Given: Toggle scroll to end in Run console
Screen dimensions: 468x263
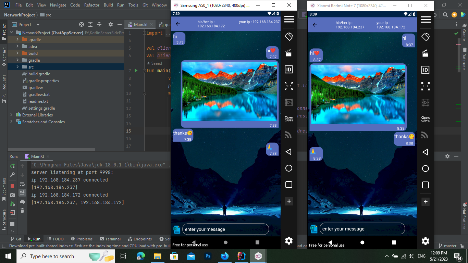Looking at the screenshot, I should point(22,193).
